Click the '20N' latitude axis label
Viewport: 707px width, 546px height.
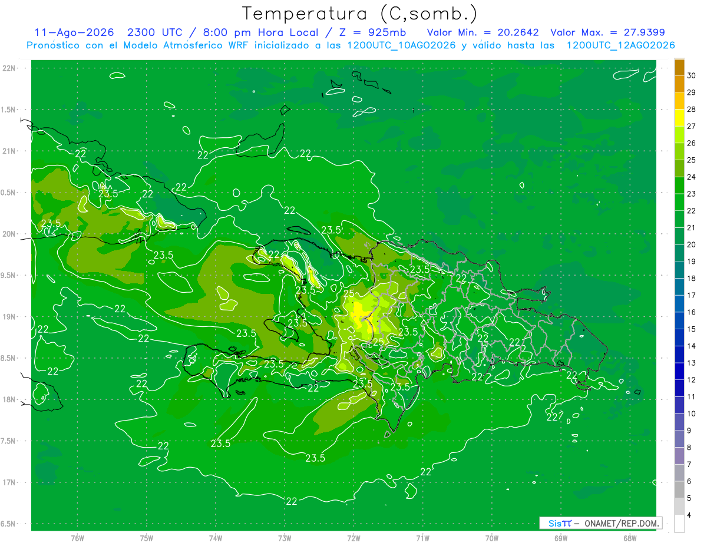(x=9, y=234)
